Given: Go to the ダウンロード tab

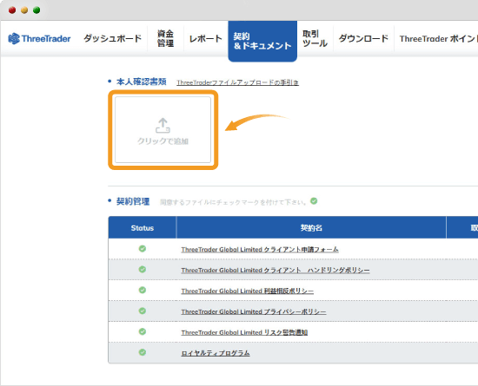Looking at the screenshot, I should (363, 39).
